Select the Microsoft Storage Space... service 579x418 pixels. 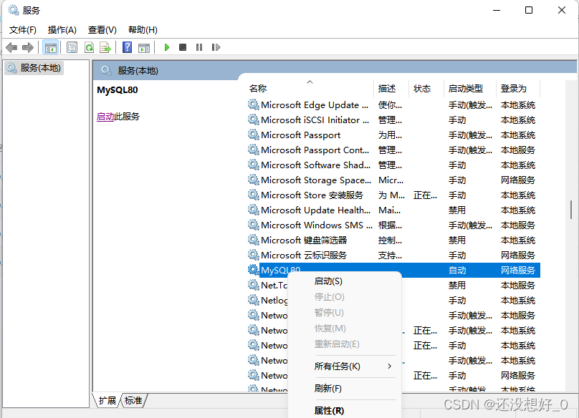point(393,180)
